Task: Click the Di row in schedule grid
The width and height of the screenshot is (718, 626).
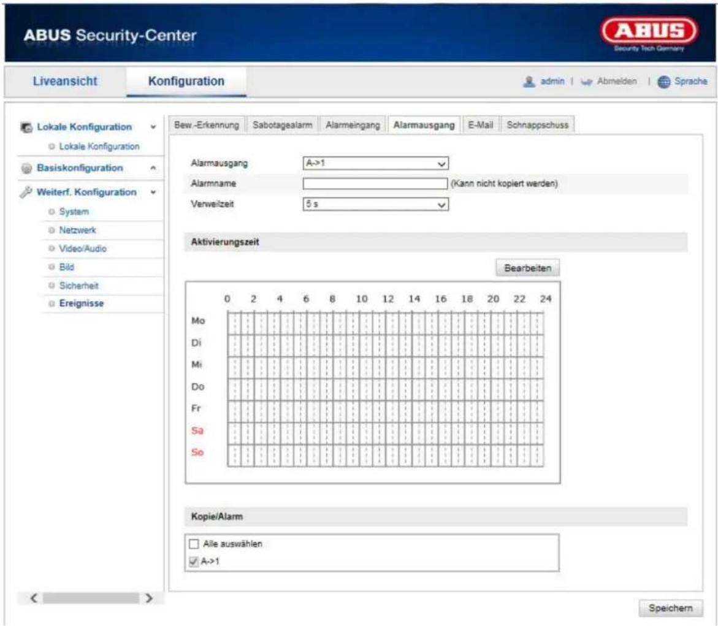Action: tap(386, 345)
